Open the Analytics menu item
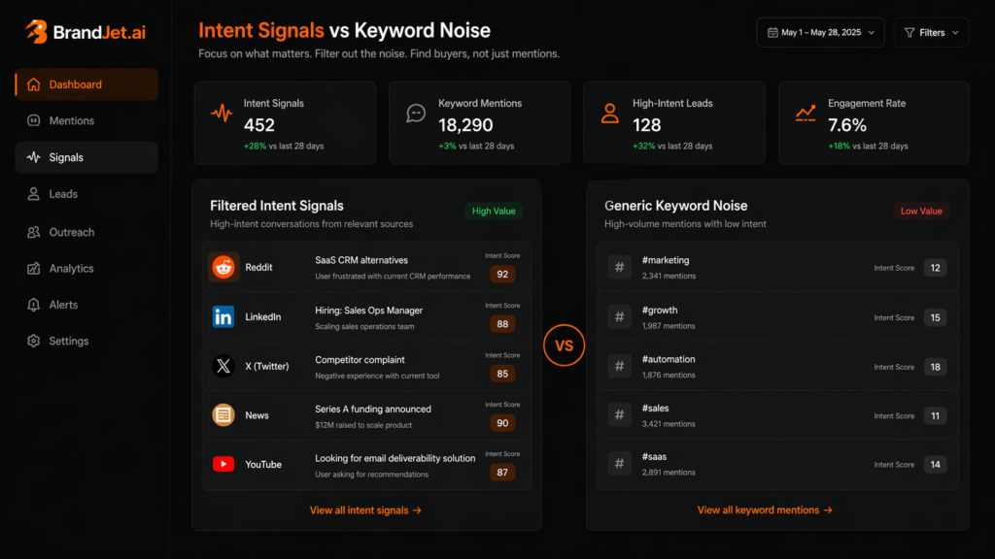Viewport: 995px width, 559px height. pyautogui.click(x=86, y=268)
